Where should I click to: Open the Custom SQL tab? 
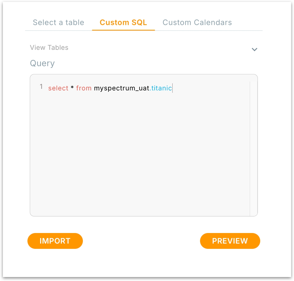123,22
